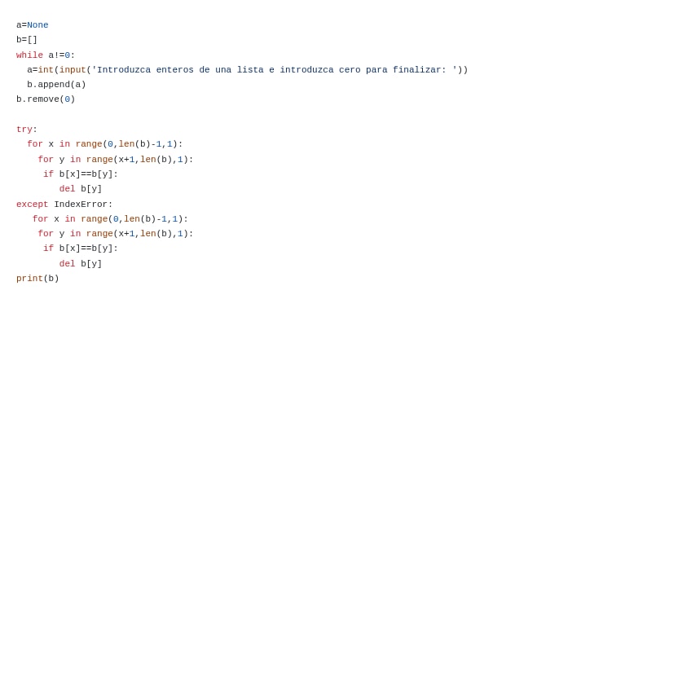Screen dimensions: 691x691
Task: Click the 'b=[]' assignment line
Action: (x=27, y=40)
